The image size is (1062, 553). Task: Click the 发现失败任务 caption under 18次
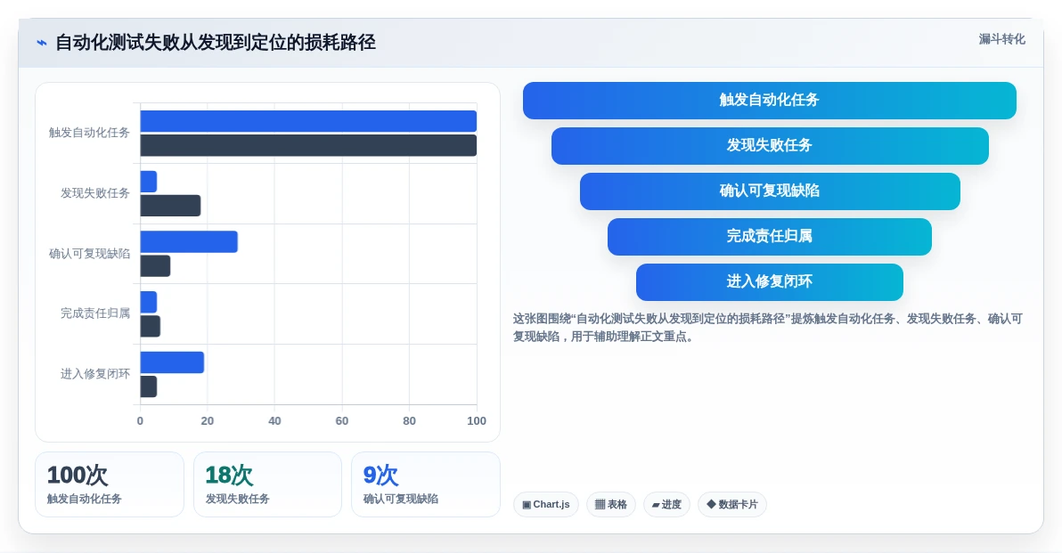(237, 499)
